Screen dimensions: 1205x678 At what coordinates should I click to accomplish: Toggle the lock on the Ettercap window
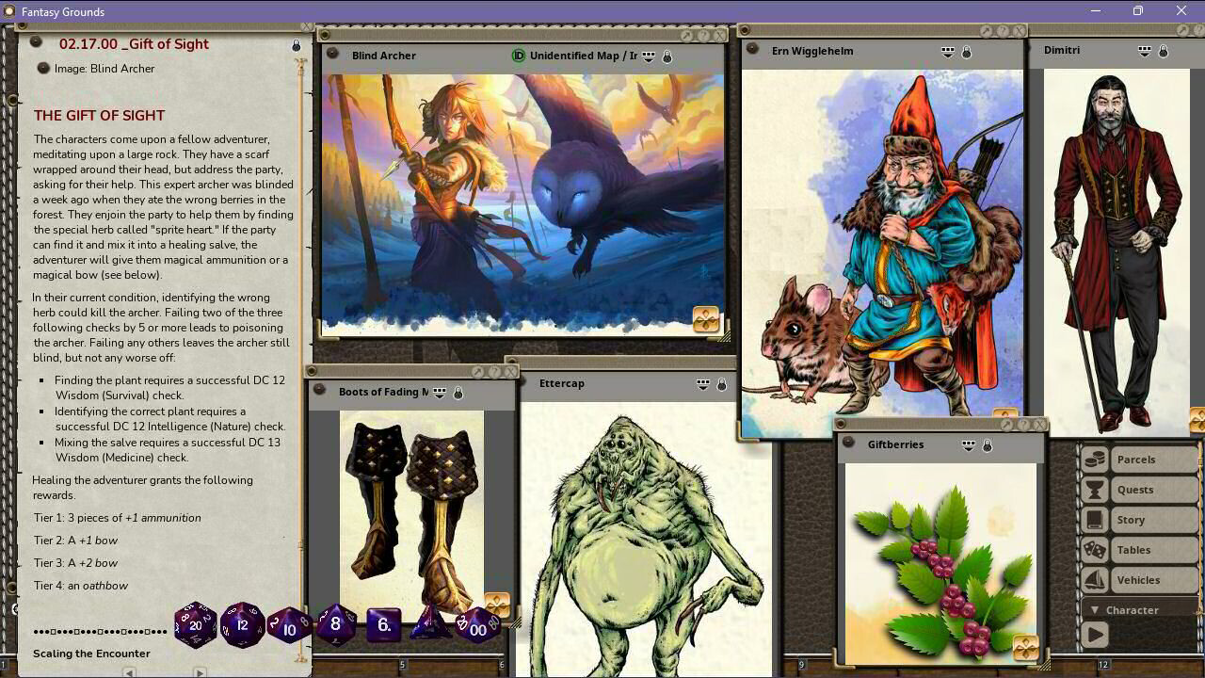tap(720, 384)
